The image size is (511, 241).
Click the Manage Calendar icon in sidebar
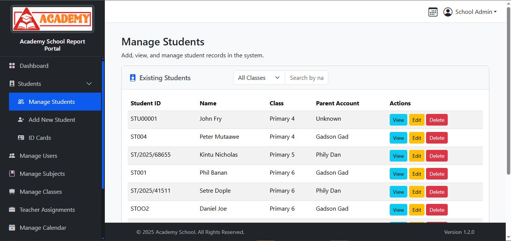coord(12,228)
